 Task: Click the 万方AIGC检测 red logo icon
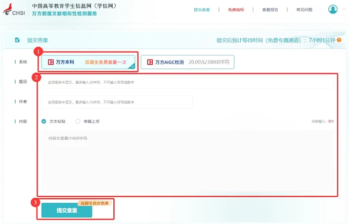[150, 62]
